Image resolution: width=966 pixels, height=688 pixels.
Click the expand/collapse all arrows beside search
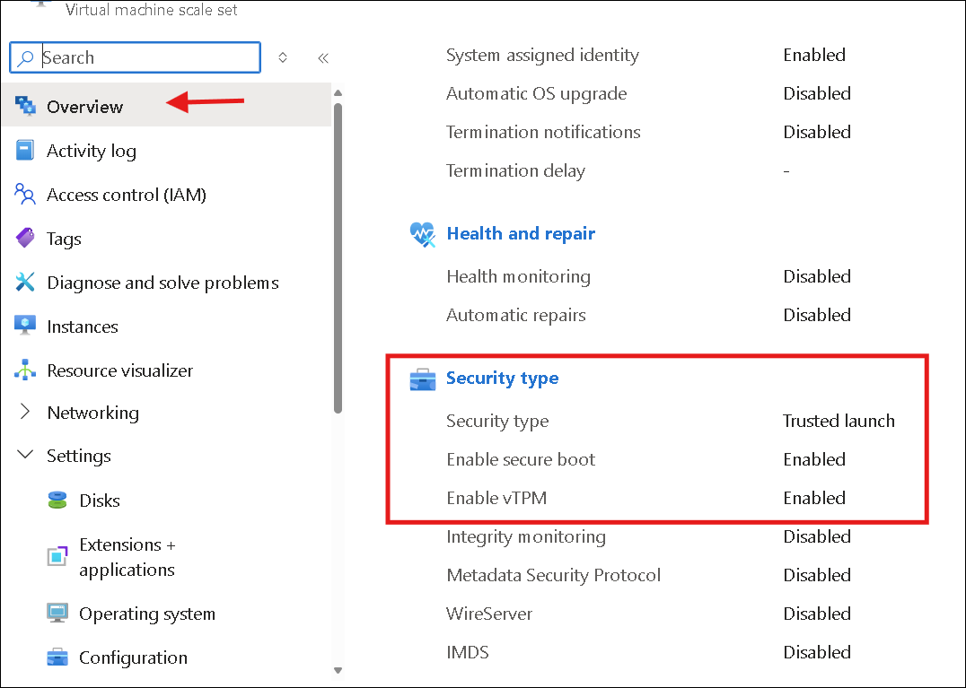click(283, 57)
